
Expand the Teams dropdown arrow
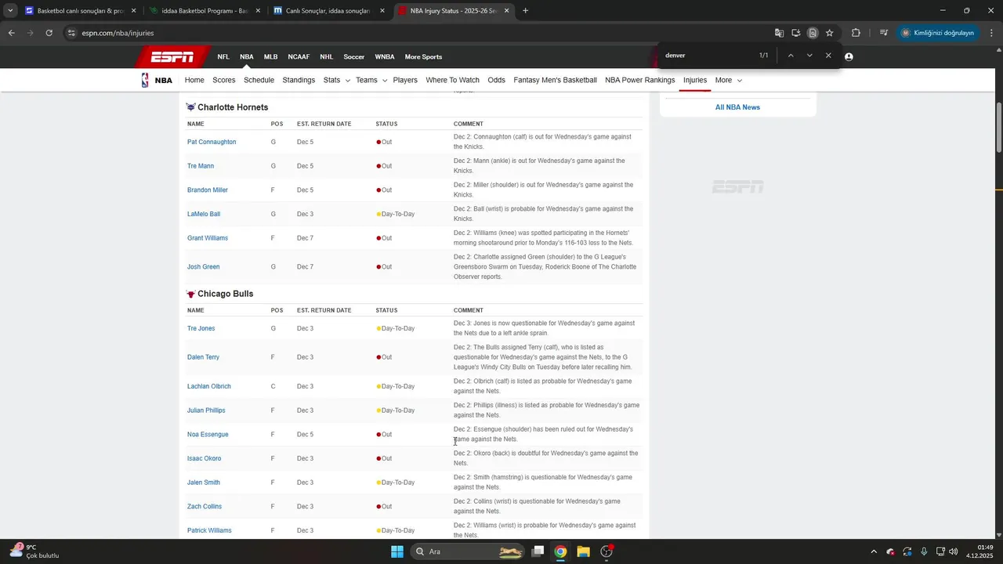point(385,81)
